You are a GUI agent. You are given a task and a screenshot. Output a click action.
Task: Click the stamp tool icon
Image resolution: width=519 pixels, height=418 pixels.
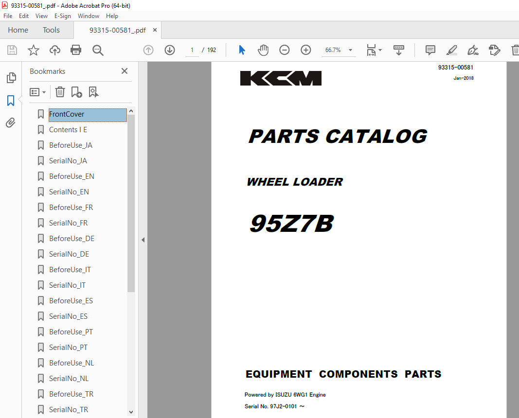point(495,50)
